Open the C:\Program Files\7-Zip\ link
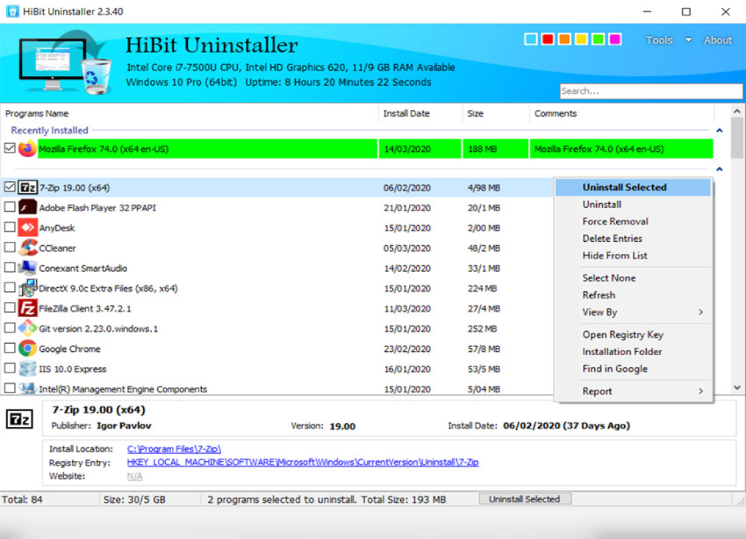The image size is (746, 539). 174,448
